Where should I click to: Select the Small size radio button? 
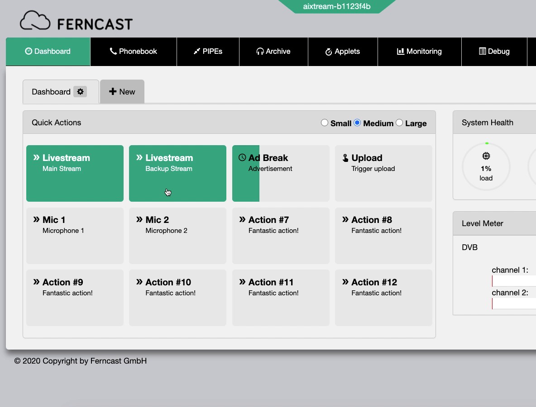tap(325, 123)
